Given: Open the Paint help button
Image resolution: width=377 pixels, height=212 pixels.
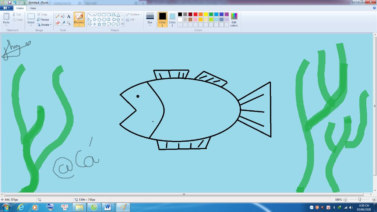Looking at the screenshot, I should pyautogui.click(x=374, y=8).
